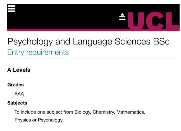
Task: Select the AAA grade value
Action: (x=19, y=94)
